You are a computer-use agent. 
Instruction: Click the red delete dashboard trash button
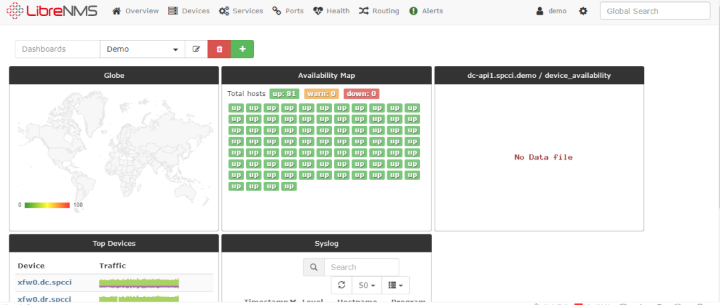(x=219, y=49)
